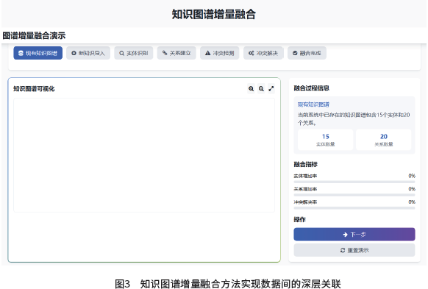Open the 冲突检测 step tab
428x289 pixels.
coord(220,53)
